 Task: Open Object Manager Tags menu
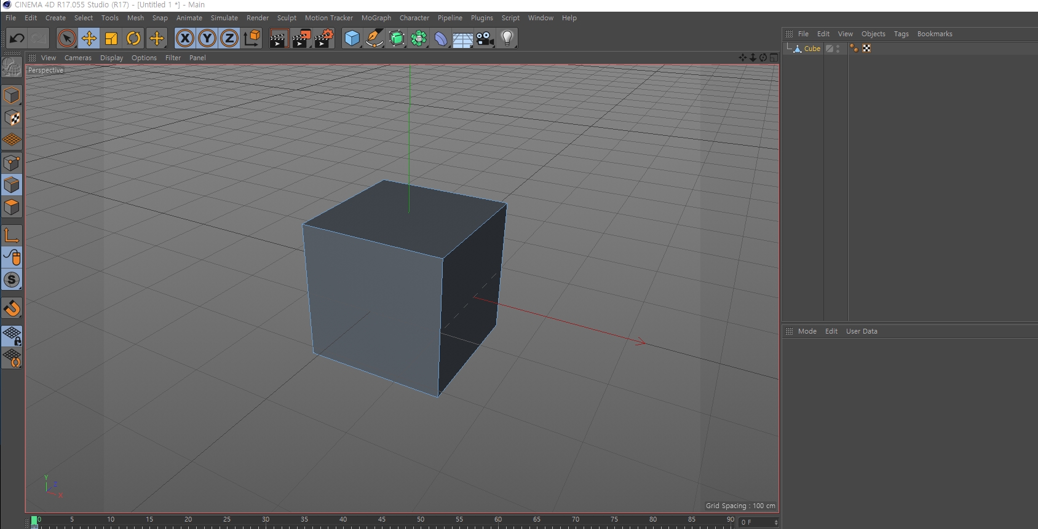point(901,34)
